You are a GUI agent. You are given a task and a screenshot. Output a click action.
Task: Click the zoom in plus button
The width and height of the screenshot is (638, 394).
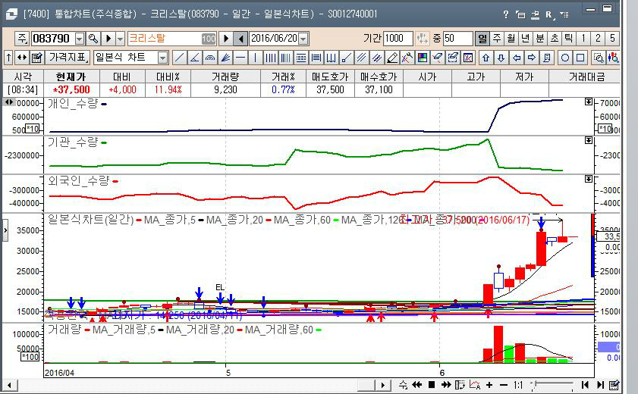pyautogui.click(x=489, y=385)
